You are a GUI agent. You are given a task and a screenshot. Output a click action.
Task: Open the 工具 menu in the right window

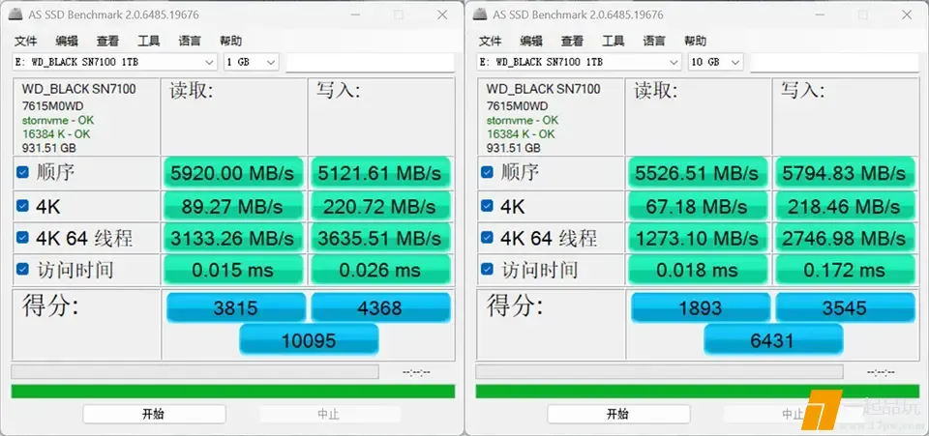(x=614, y=41)
